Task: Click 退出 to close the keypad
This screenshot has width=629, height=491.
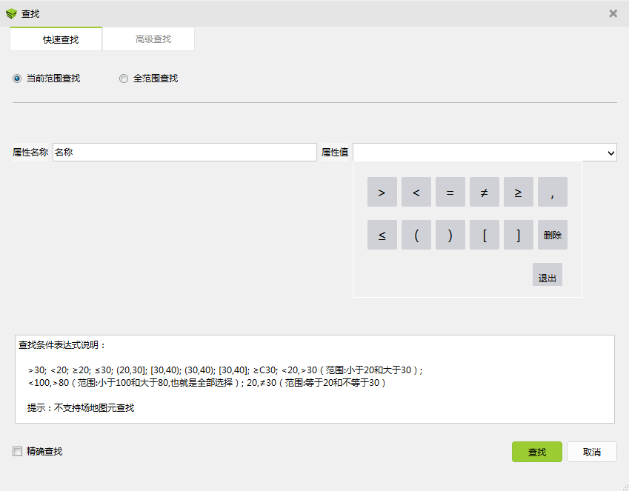Action: 548,275
